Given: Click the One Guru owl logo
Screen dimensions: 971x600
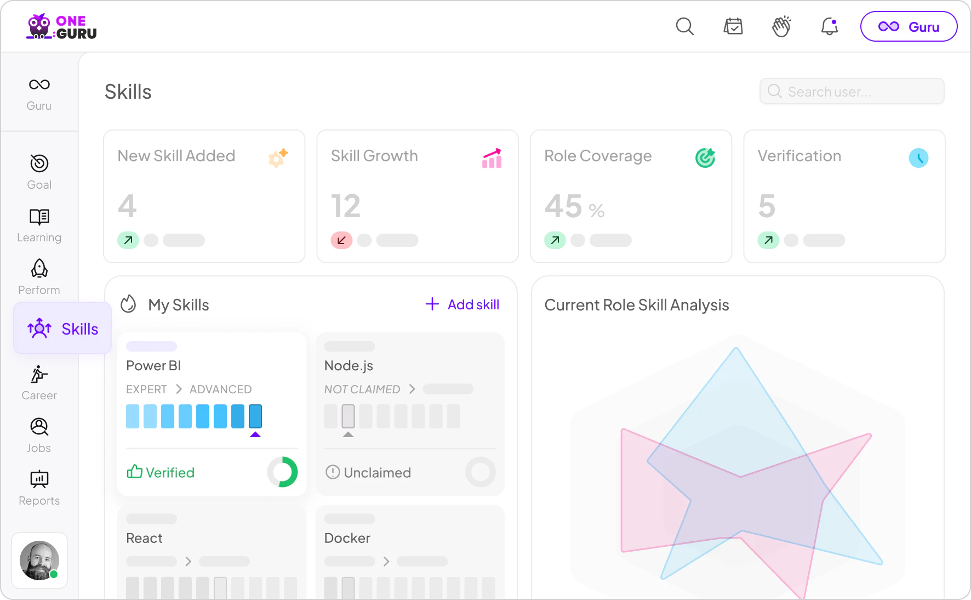Looking at the screenshot, I should (61, 27).
